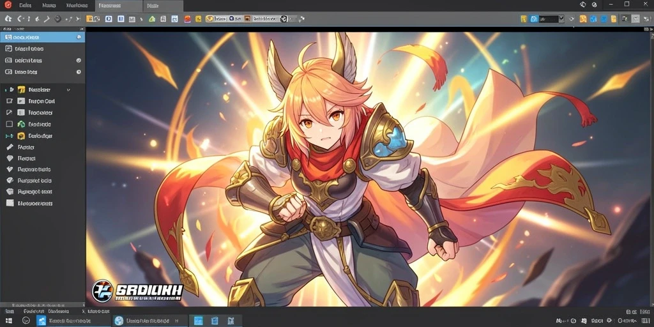
Task: Click the yellow circle icon in the pill toolbar group
Action: 210,19
